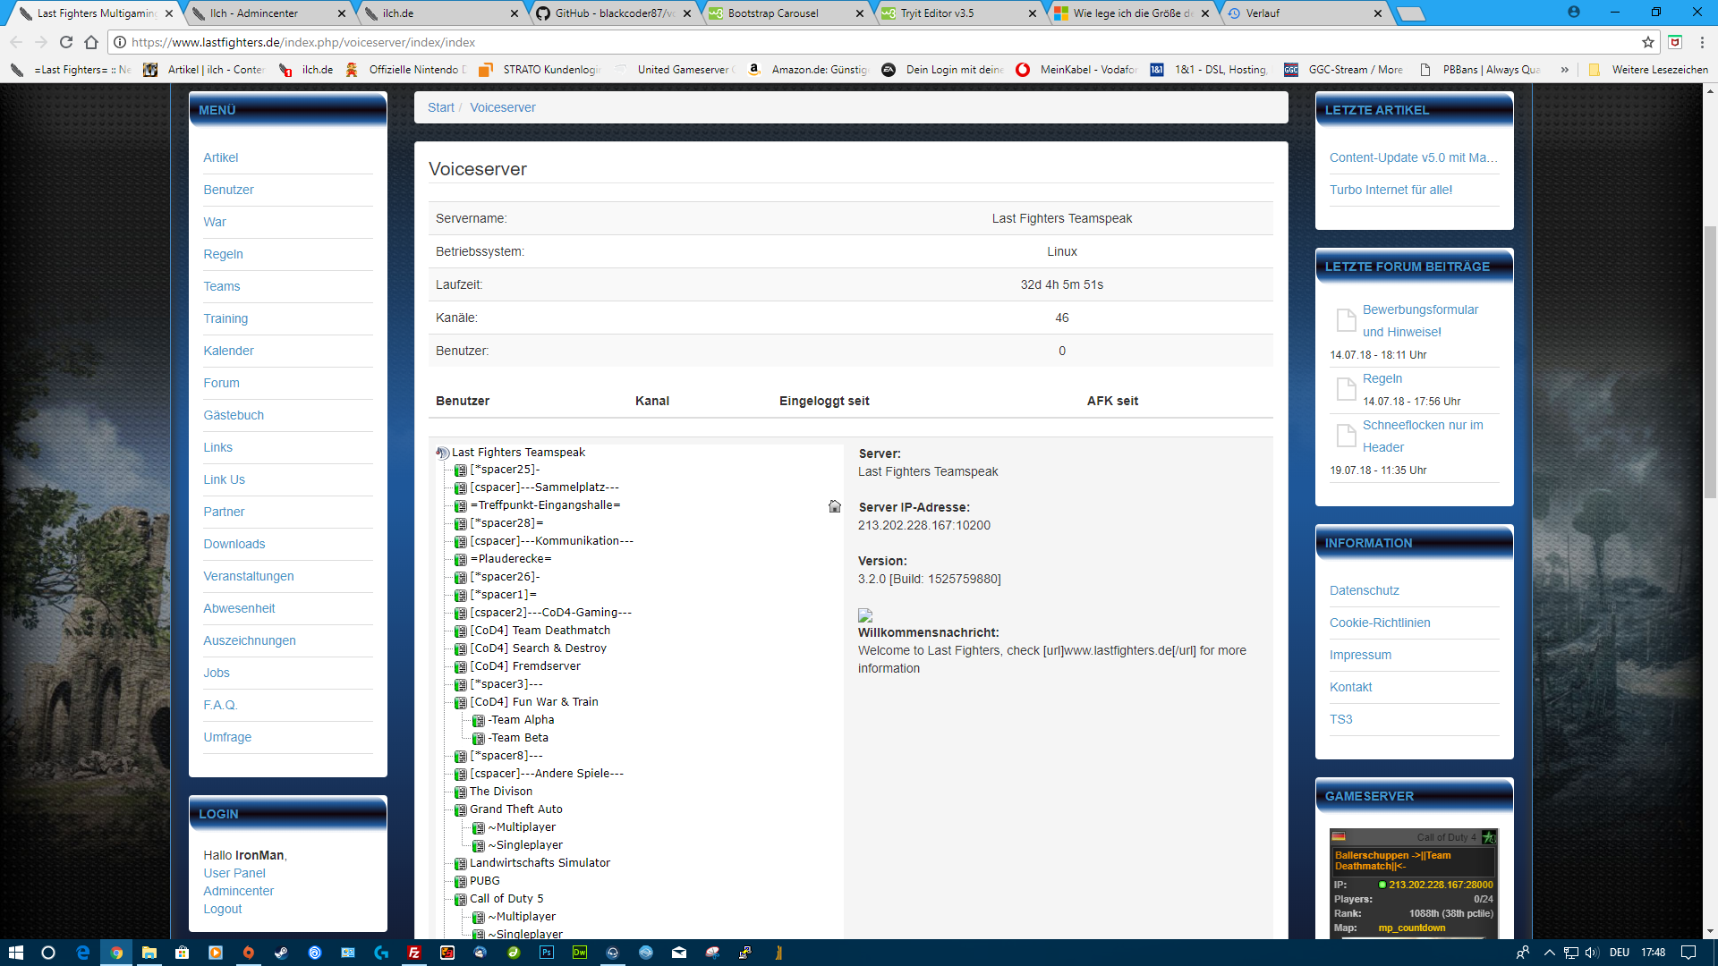Click the home icon next to Treffpunkt-Eingangshalle

point(835,506)
